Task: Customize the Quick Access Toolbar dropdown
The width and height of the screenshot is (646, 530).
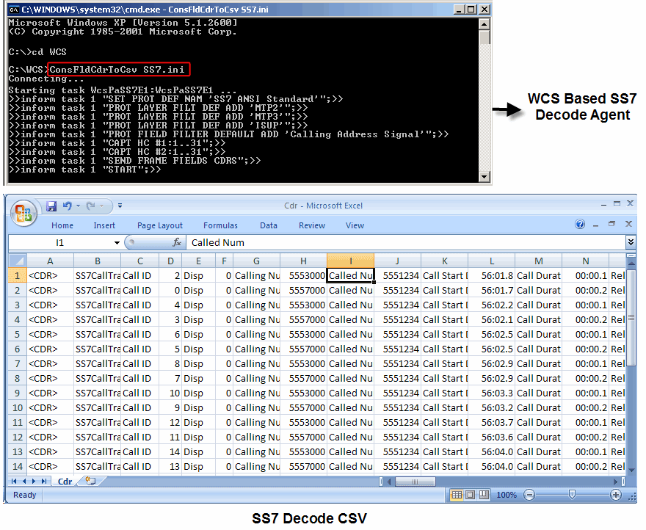Action: (120, 206)
